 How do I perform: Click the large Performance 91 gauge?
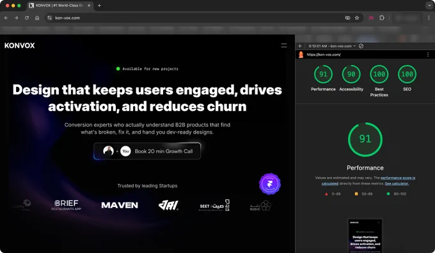(365, 139)
